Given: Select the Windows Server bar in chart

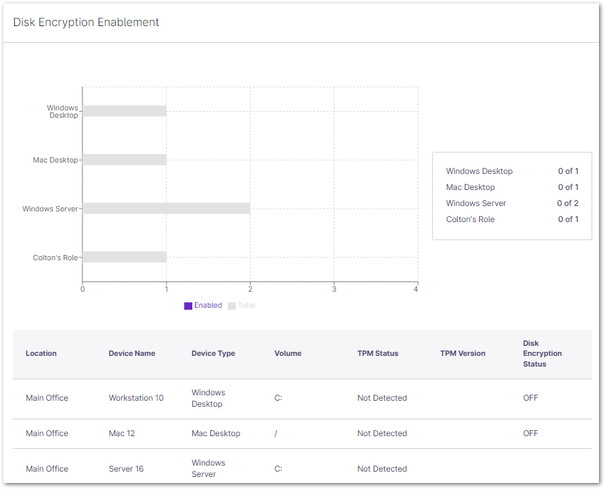Looking at the screenshot, I should [166, 209].
